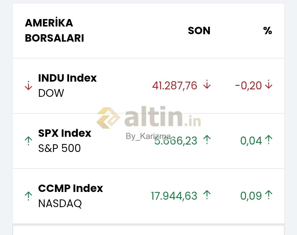Open the CCMP Index row
Viewport: 297px width, 235px height.
tap(148, 196)
